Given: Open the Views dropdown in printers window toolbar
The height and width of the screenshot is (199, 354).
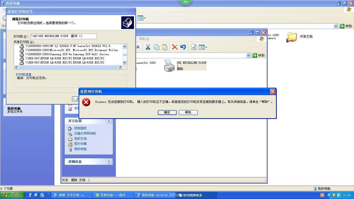Looking at the screenshot, I should pos(203,47).
